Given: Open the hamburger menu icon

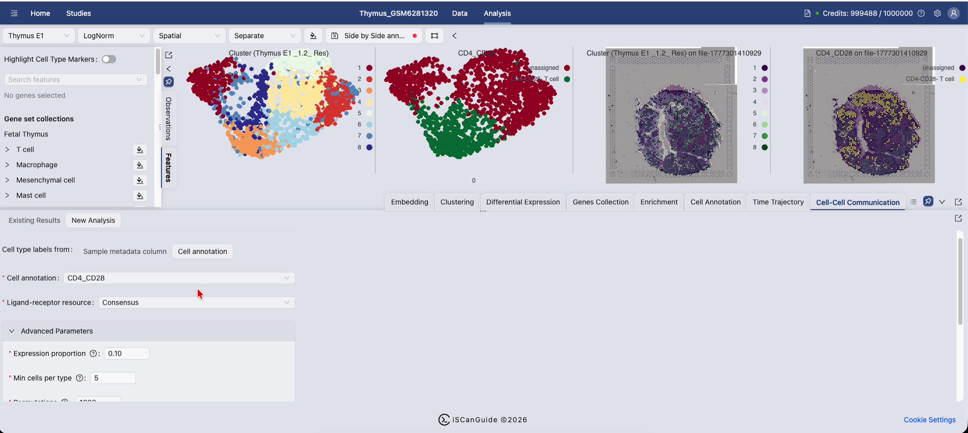Looking at the screenshot, I should pos(14,13).
